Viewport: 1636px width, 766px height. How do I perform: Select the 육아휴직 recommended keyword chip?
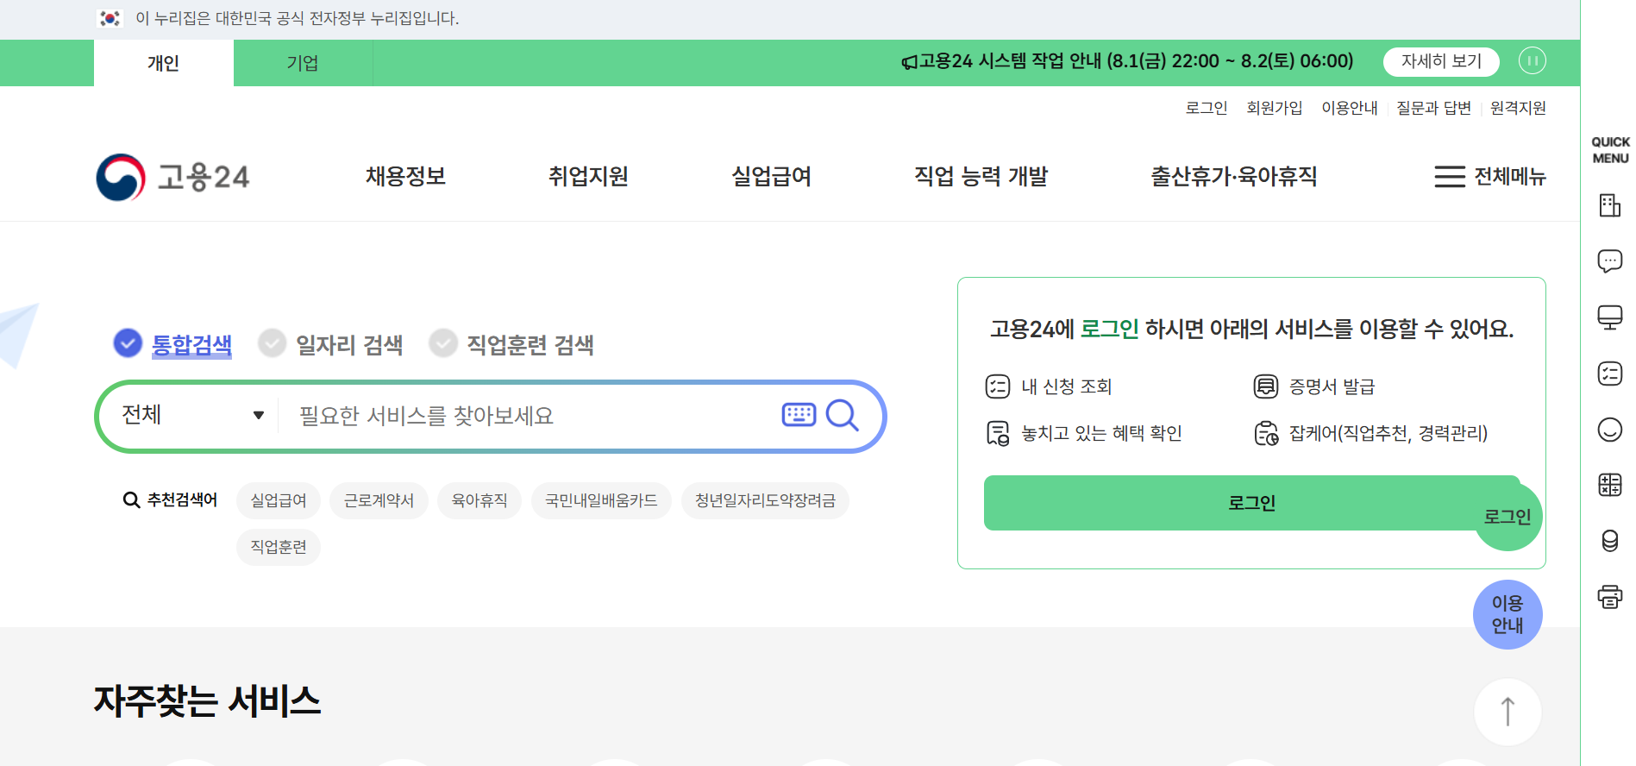tap(480, 500)
